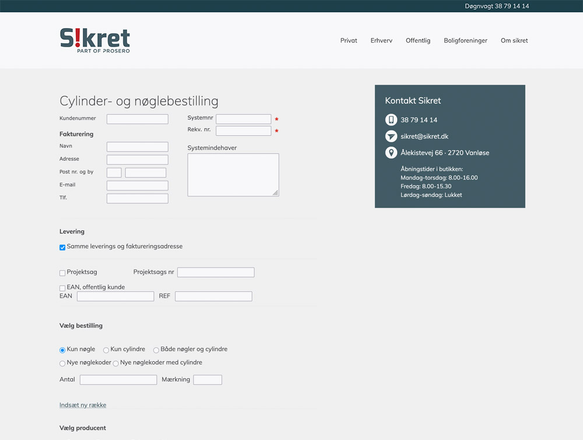Tick the Projektsag checkbox

point(62,273)
